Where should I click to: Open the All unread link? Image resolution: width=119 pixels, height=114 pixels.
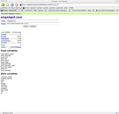coord(4,13)
